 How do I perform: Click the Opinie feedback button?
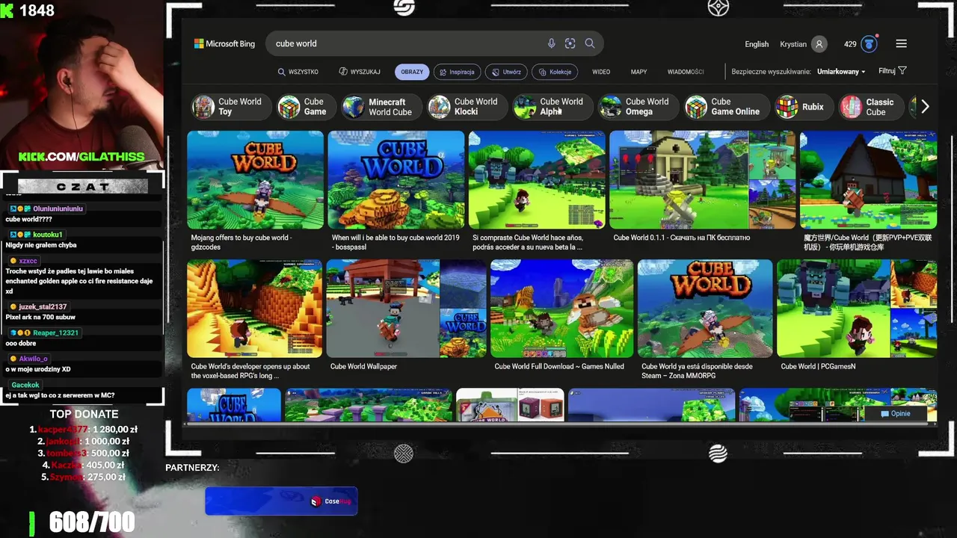896,413
